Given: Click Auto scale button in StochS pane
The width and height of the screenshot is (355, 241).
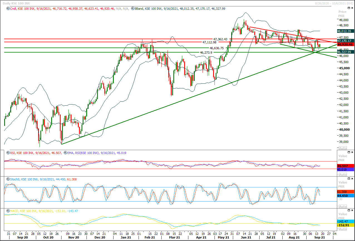Looking at the screenshot, I should (343, 207).
